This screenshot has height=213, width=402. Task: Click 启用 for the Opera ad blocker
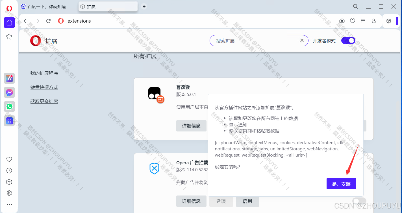tap(247, 201)
